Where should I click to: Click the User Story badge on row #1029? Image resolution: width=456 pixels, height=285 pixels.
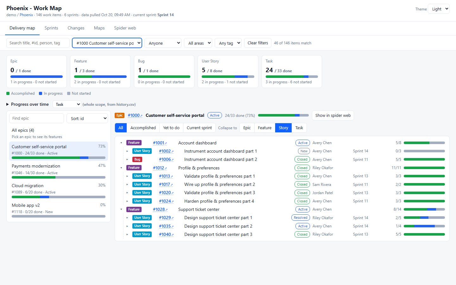[142, 218]
